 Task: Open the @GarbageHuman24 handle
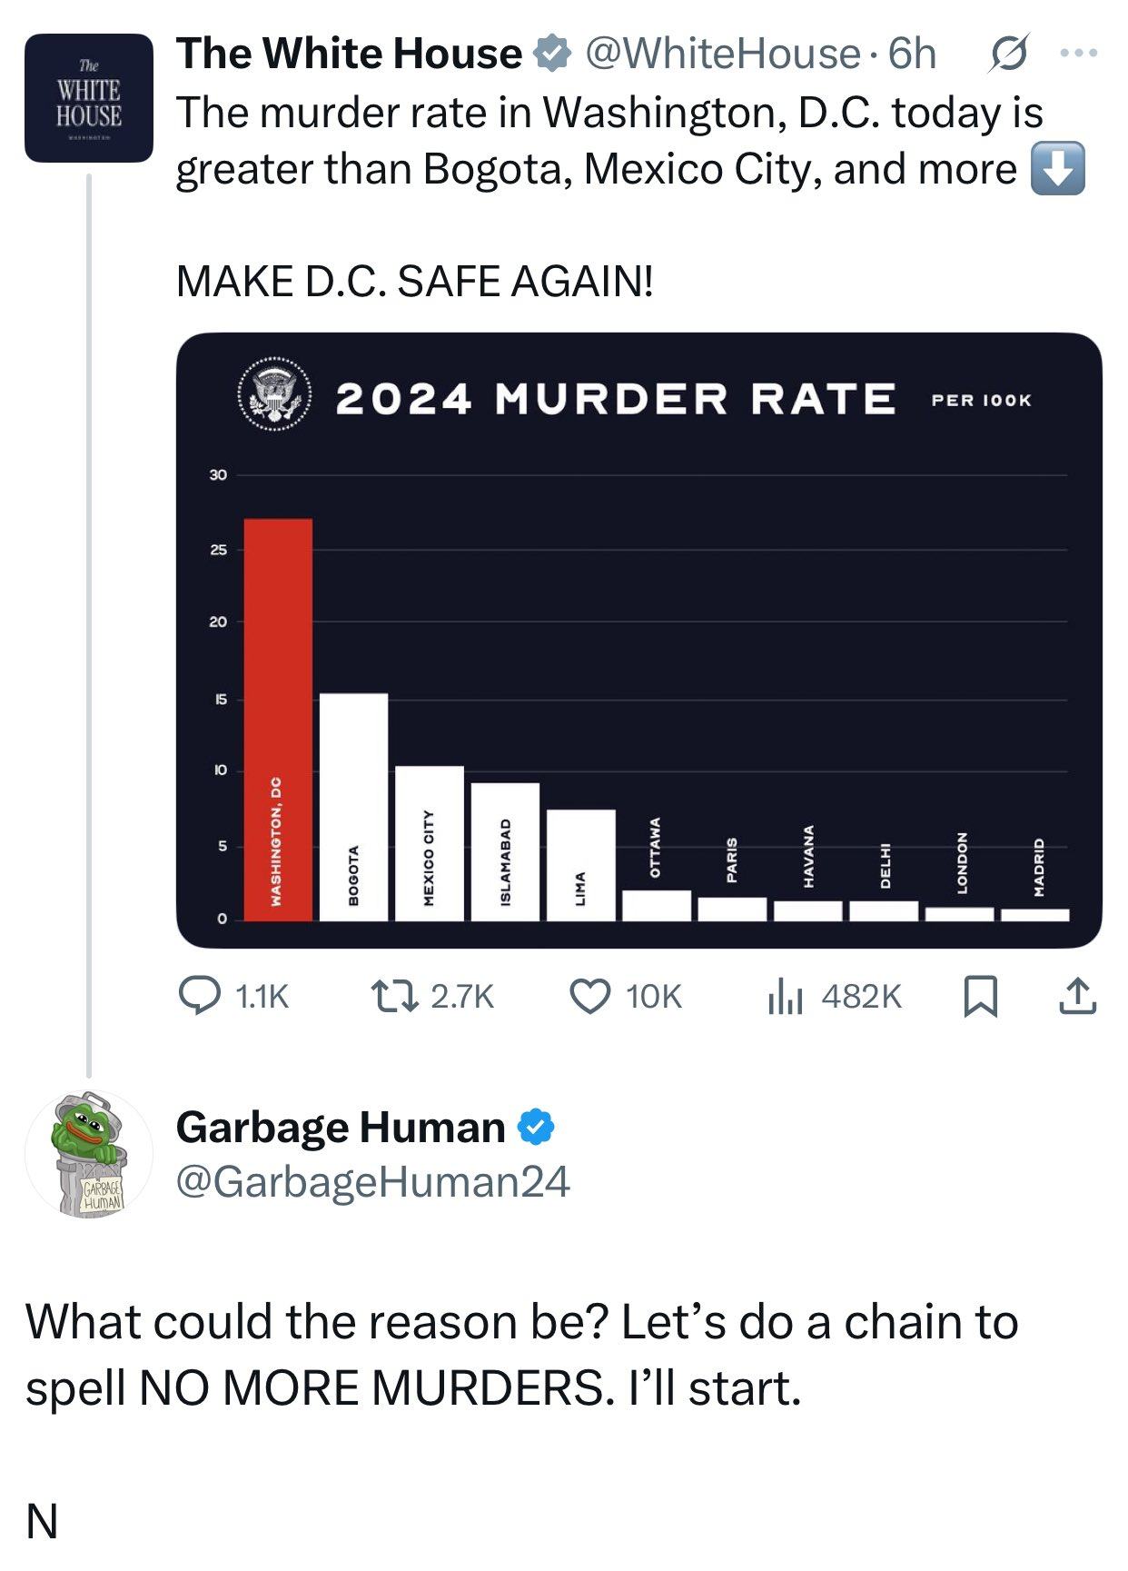372,1182
